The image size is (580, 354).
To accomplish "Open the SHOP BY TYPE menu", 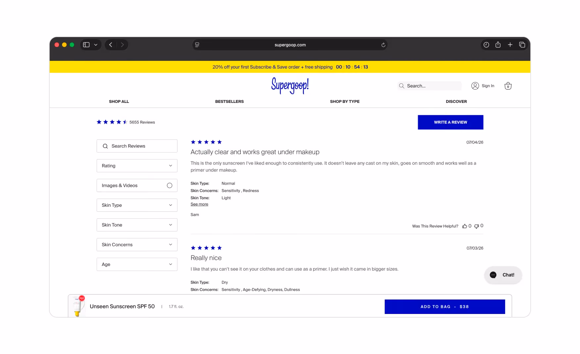I will (345, 102).
